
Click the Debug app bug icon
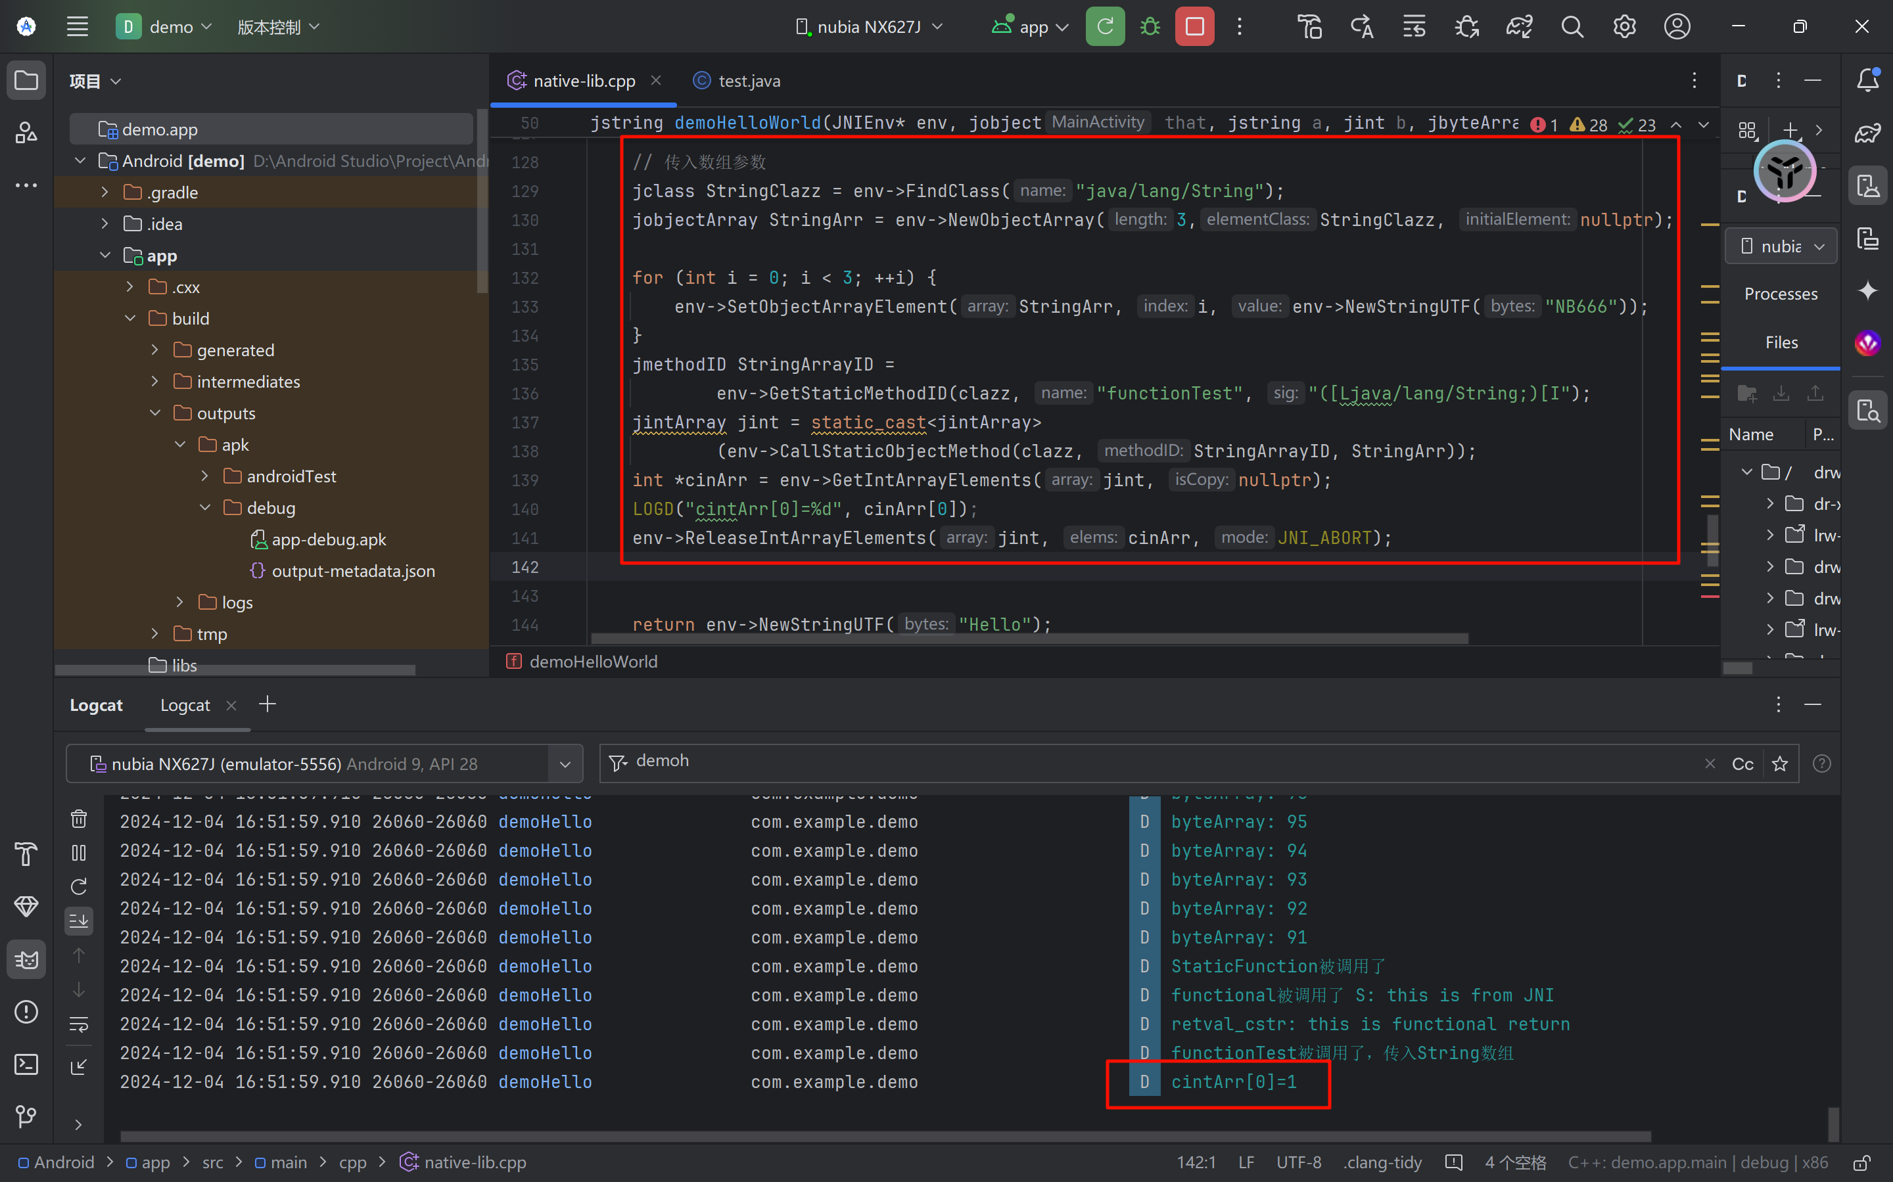(1150, 26)
